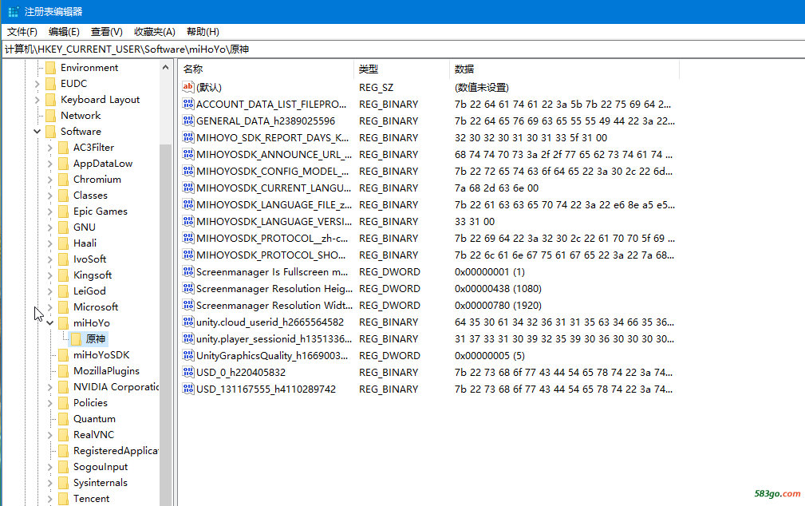
Task: Select the Sysinternals key
Action: 100,483
